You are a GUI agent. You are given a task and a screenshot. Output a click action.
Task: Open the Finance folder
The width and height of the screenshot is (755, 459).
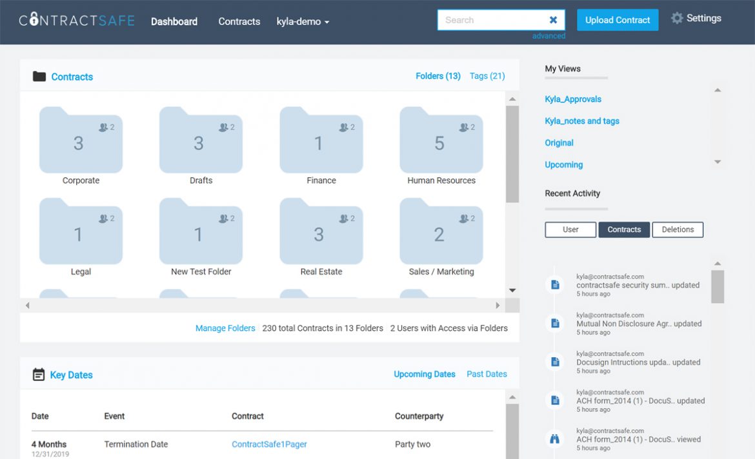321,142
